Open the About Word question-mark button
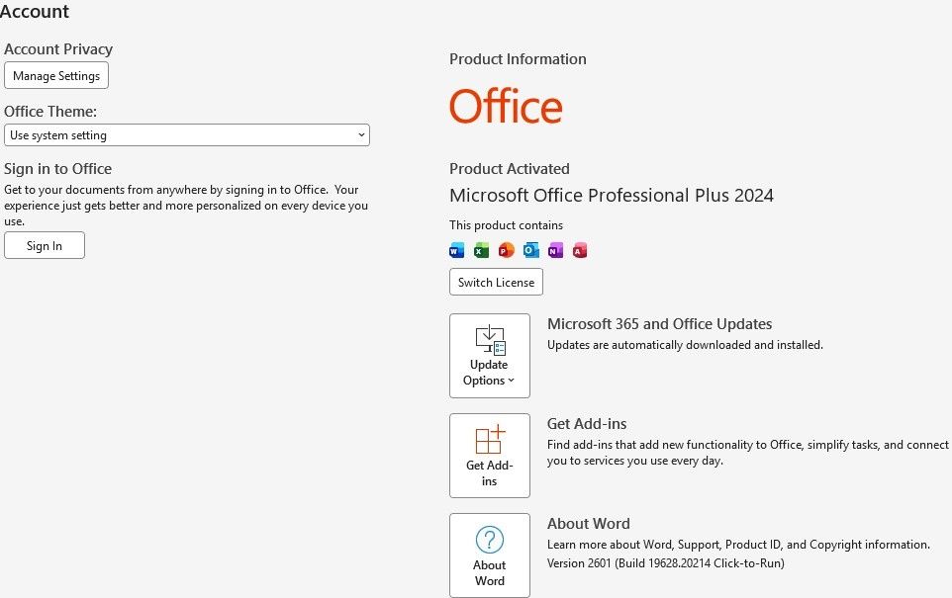Image resolution: width=952 pixels, height=598 pixels. click(490, 555)
